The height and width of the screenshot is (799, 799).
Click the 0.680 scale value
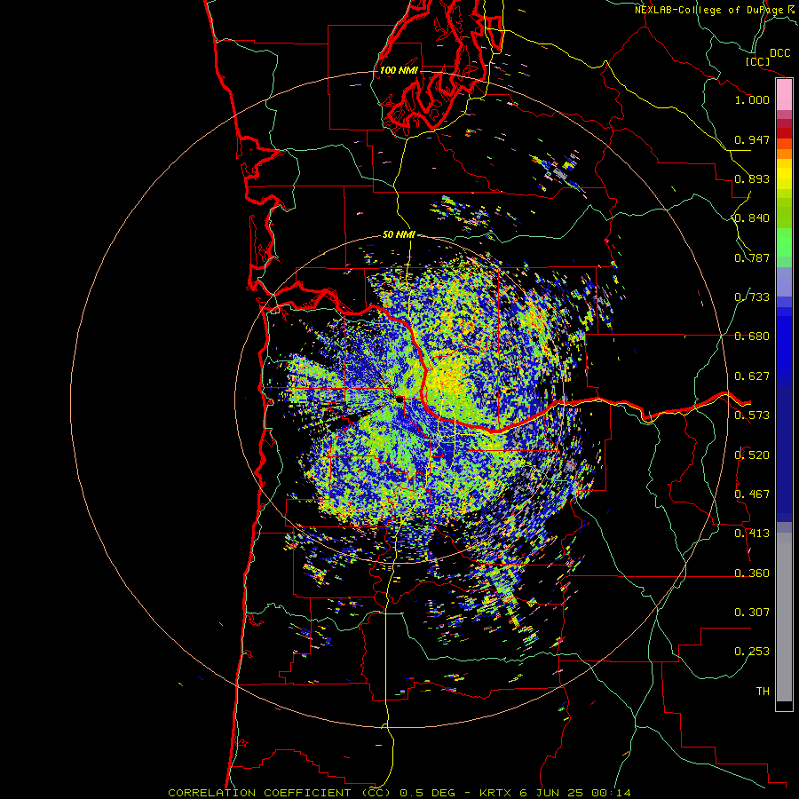752,336
